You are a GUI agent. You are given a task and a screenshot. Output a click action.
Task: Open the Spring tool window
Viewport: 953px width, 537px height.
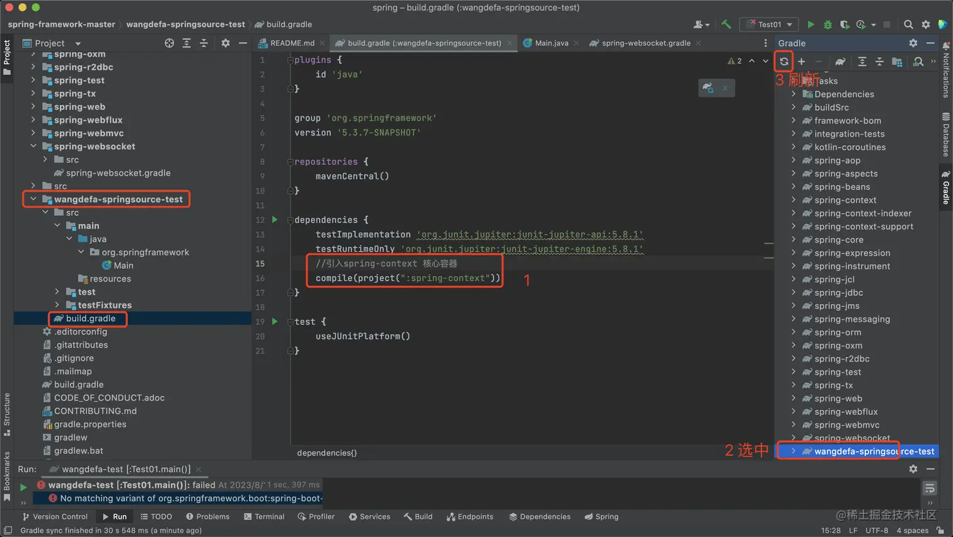601,516
